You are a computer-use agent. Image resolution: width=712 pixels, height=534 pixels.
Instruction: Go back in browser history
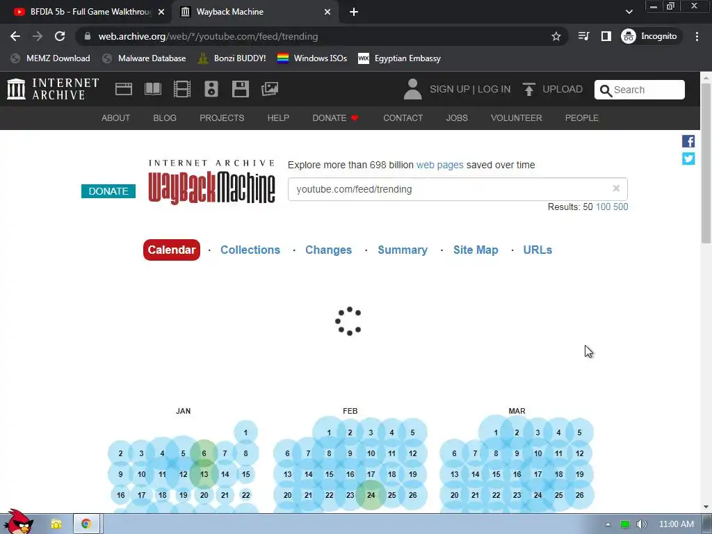(x=15, y=36)
